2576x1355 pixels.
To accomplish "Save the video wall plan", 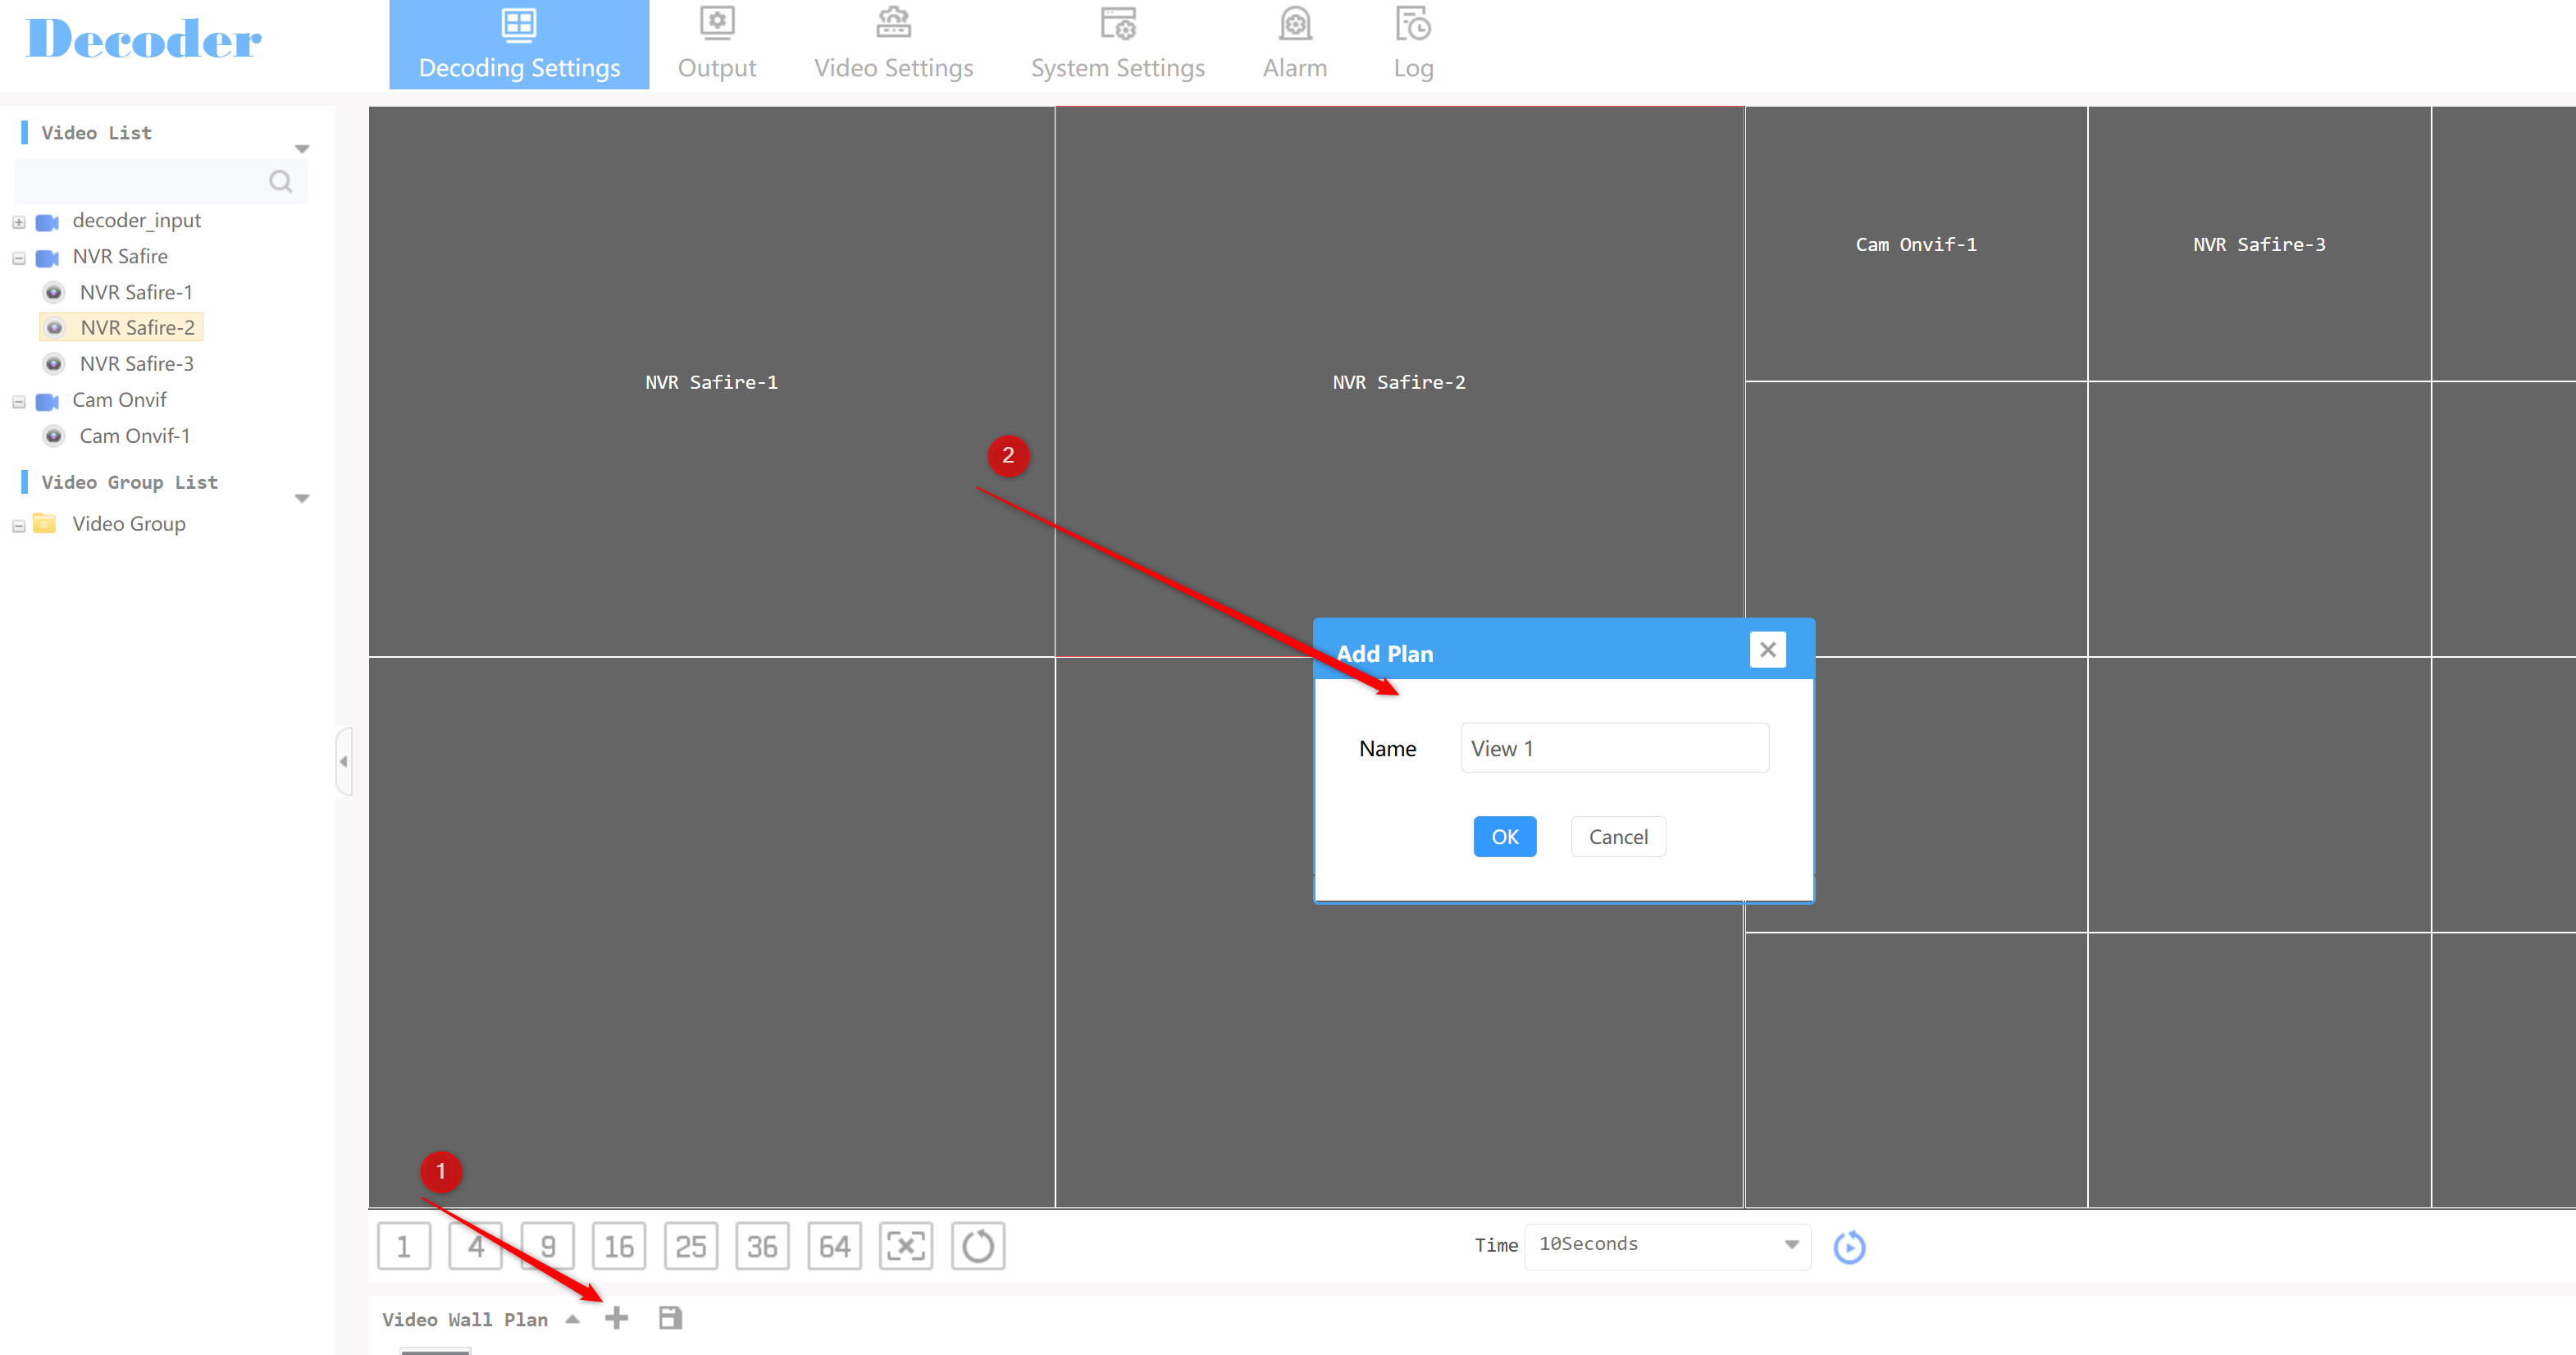I will 670,1318.
